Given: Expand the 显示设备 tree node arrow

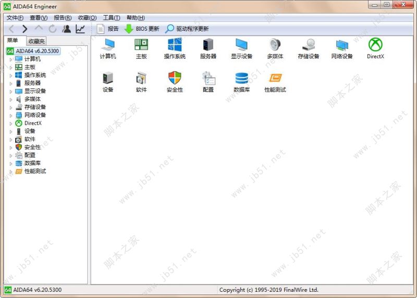Looking at the screenshot, I should 10,92.
